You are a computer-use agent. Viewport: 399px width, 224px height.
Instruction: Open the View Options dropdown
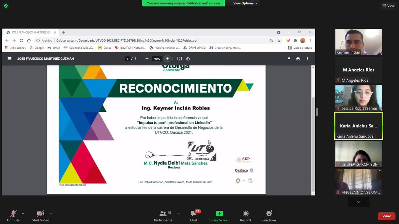pyautogui.click(x=245, y=3)
